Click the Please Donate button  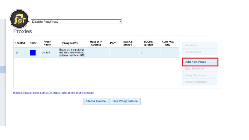[x=96, y=101]
